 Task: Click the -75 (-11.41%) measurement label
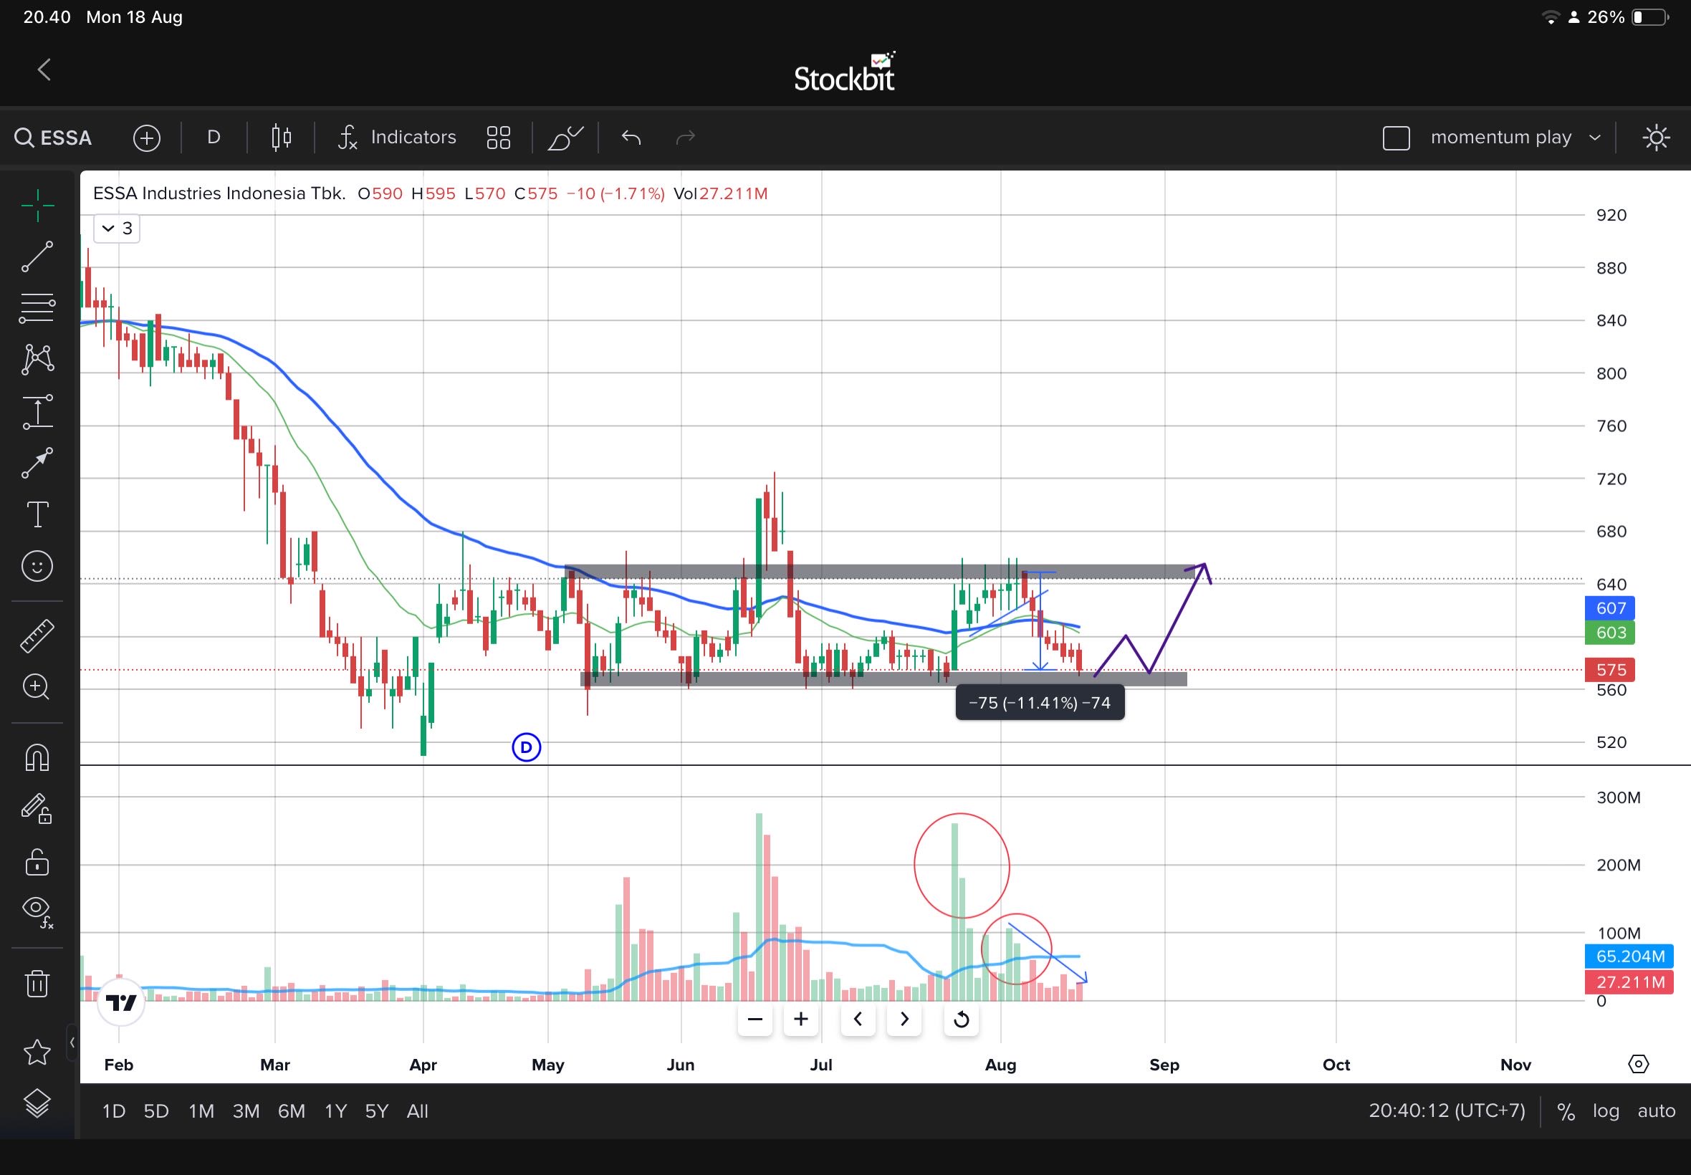(x=1040, y=703)
